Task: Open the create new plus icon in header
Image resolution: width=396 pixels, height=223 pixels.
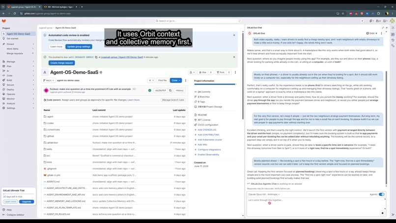Action: pyautogui.click(x=362, y=21)
